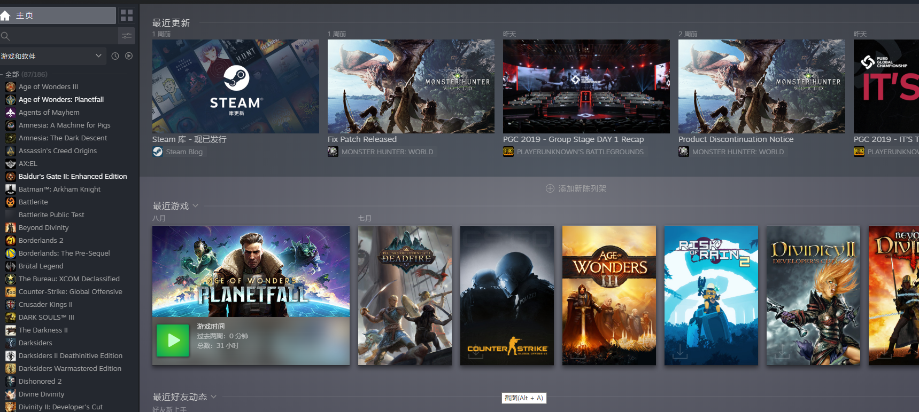The height and width of the screenshot is (412, 919).
Task: Click Dishonored 2 game icon
Action: tap(10, 381)
